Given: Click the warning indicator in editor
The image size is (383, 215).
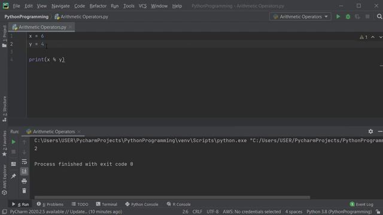Looking at the screenshot, I should 363,37.
